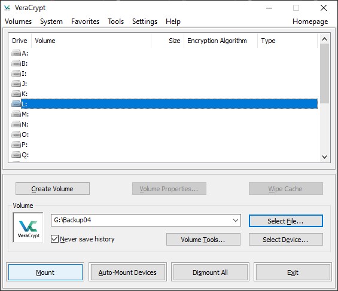
Task: Click into the G:\Backup04 volume path field
Action: click(141, 220)
